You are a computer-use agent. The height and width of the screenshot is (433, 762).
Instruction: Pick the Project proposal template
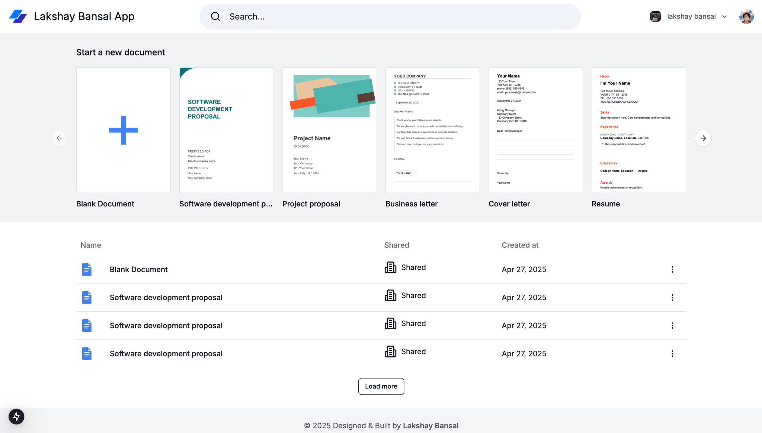pyautogui.click(x=329, y=130)
